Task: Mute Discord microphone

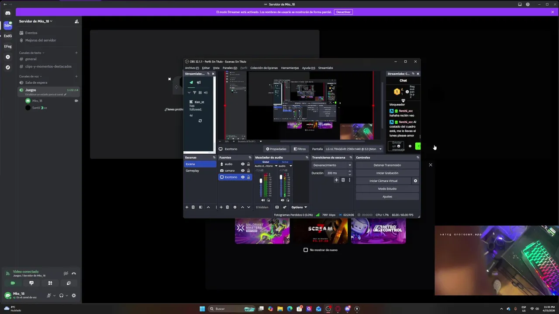Action: tap(49, 295)
